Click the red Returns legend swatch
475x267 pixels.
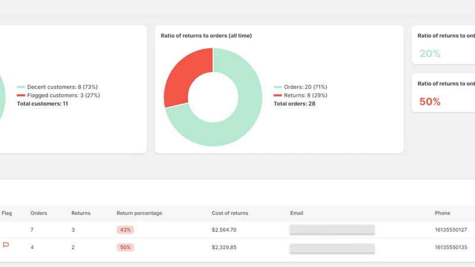click(277, 96)
